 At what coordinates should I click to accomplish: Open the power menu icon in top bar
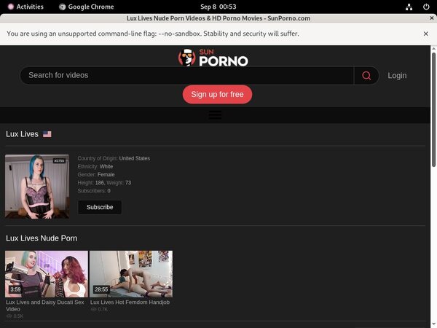coord(426,7)
